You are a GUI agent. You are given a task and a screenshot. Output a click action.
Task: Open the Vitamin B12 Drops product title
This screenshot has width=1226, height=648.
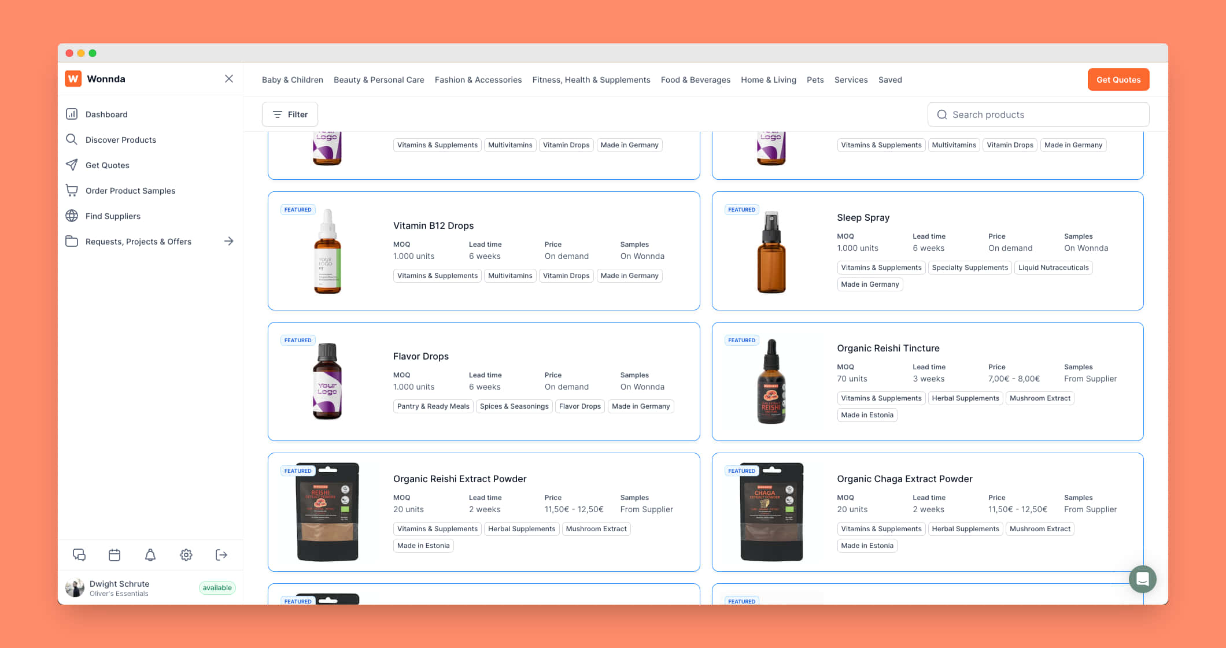pos(433,225)
